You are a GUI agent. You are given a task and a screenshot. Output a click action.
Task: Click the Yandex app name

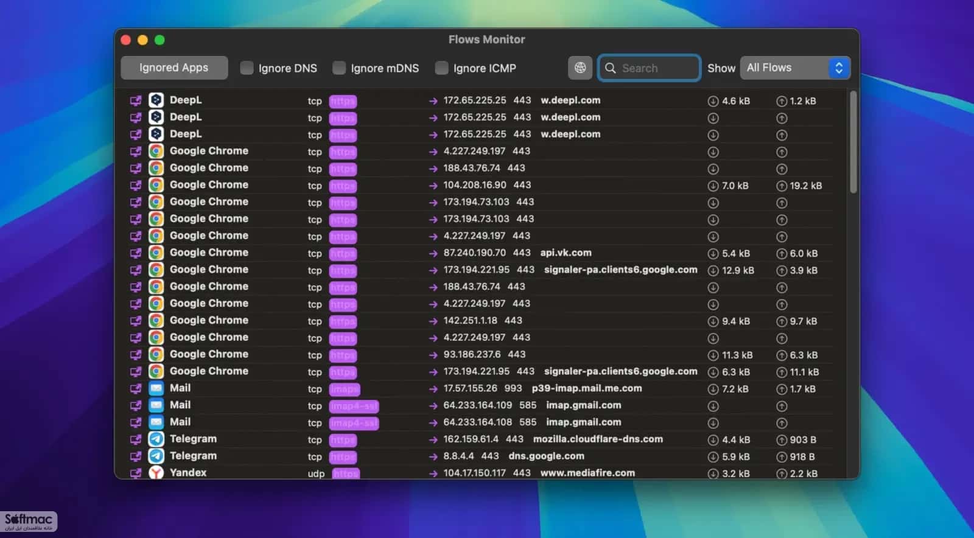tap(188, 472)
